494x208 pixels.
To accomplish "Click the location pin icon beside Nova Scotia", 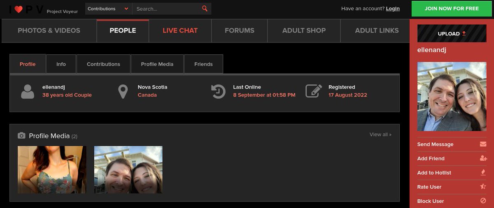I will coord(123,91).
